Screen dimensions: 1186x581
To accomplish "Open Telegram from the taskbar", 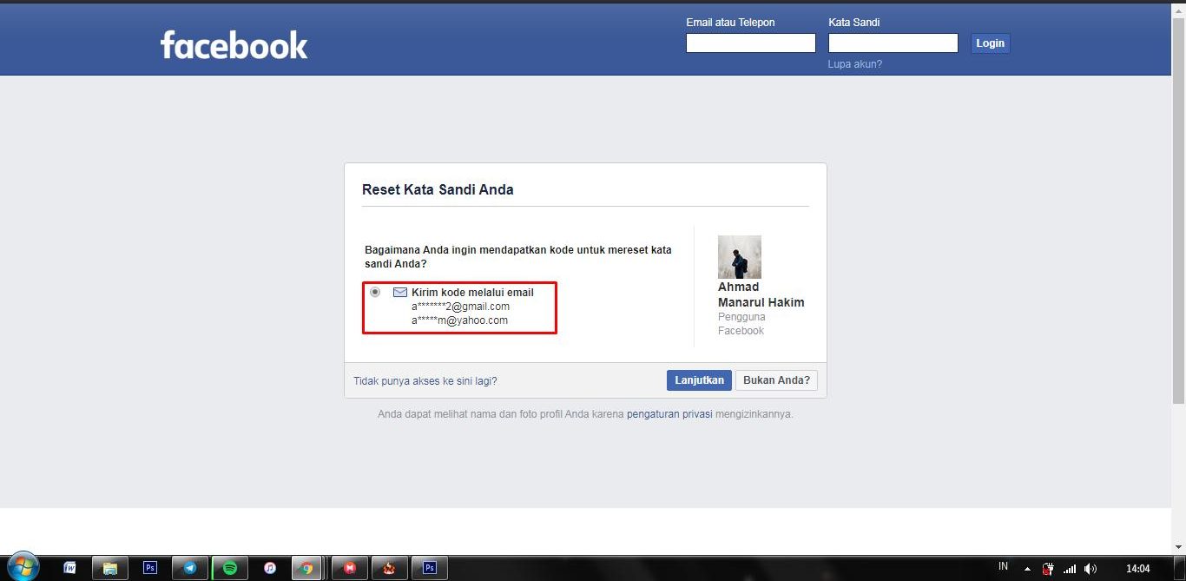I will tap(190, 568).
